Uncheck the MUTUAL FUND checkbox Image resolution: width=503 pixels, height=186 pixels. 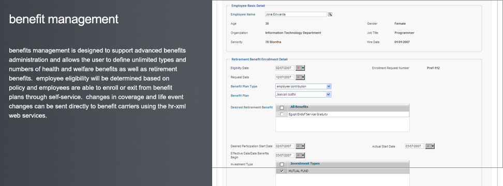click(x=282, y=171)
